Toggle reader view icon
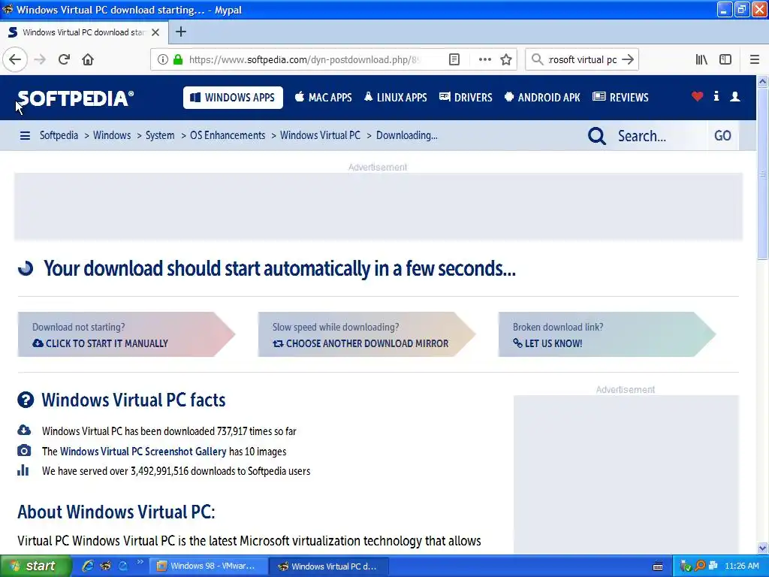 coord(454,60)
